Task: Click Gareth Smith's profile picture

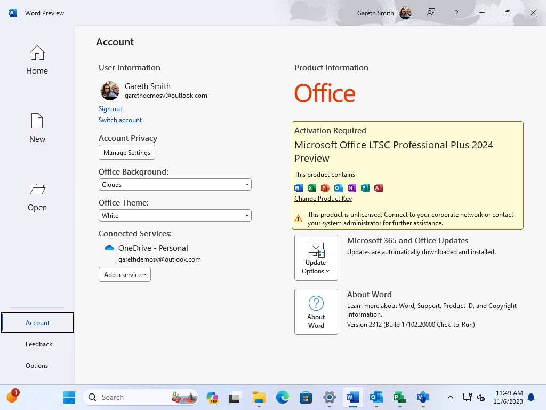Action: [x=109, y=91]
